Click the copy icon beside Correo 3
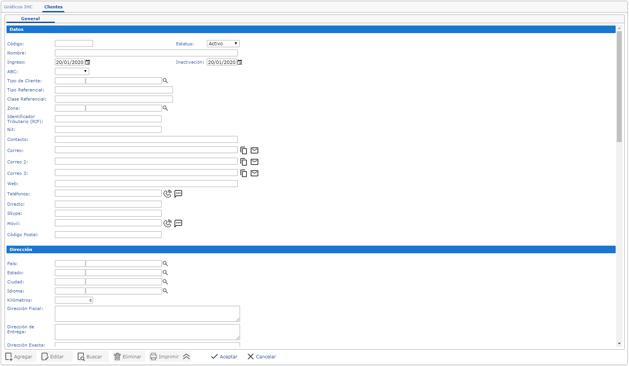The height and width of the screenshot is (366, 629). (x=244, y=174)
